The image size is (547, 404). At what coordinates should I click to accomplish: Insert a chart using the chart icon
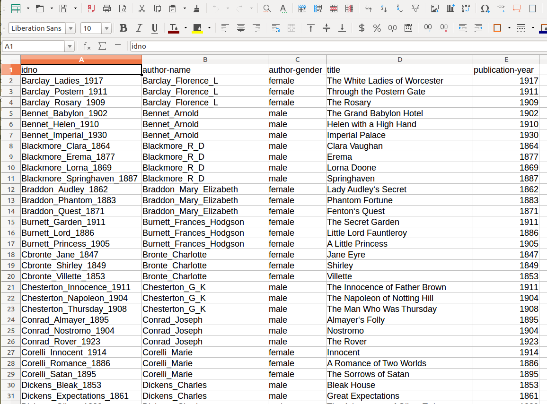pyautogui.click(x=450, y=9)
